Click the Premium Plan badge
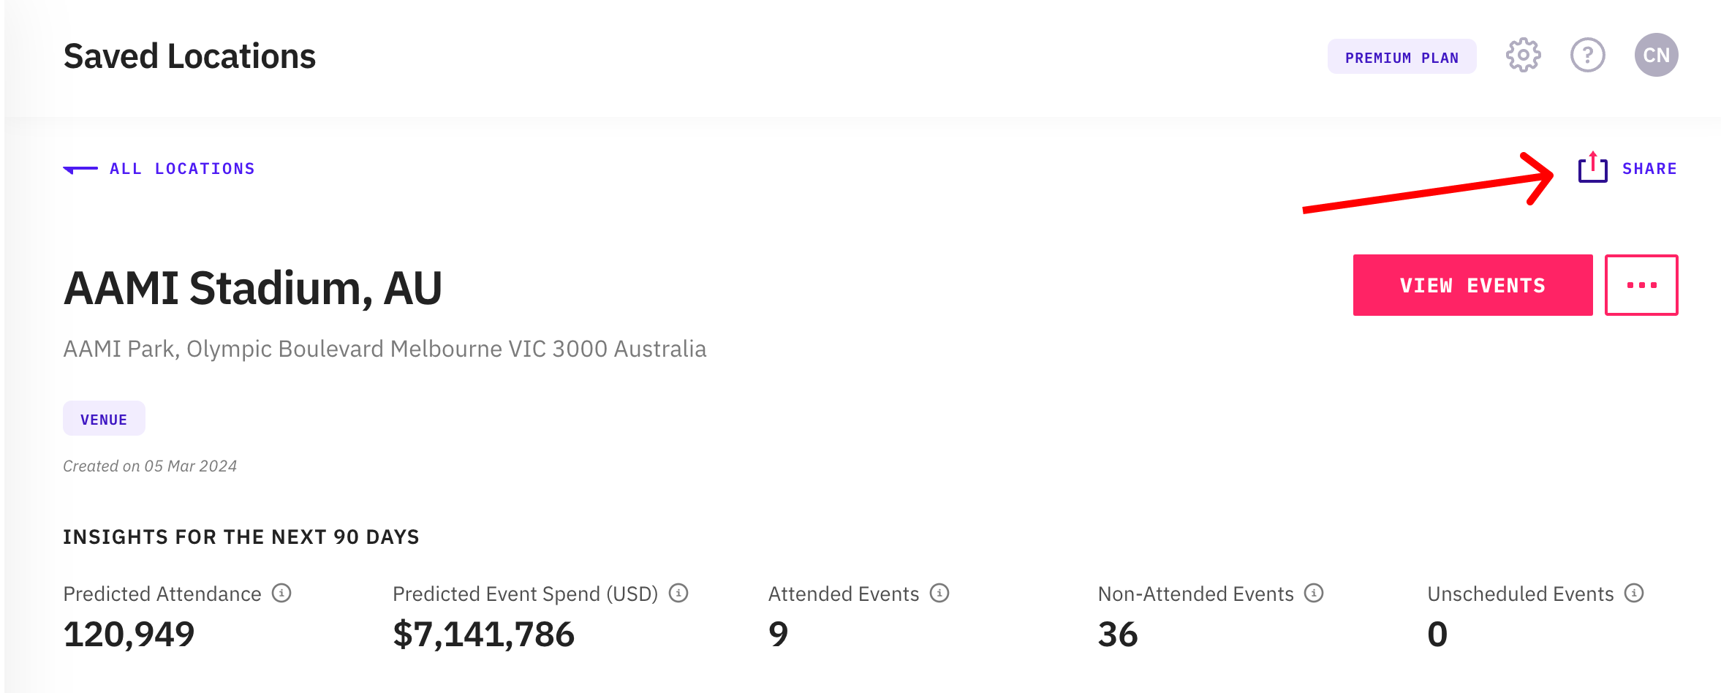 tap(1402, 57)
